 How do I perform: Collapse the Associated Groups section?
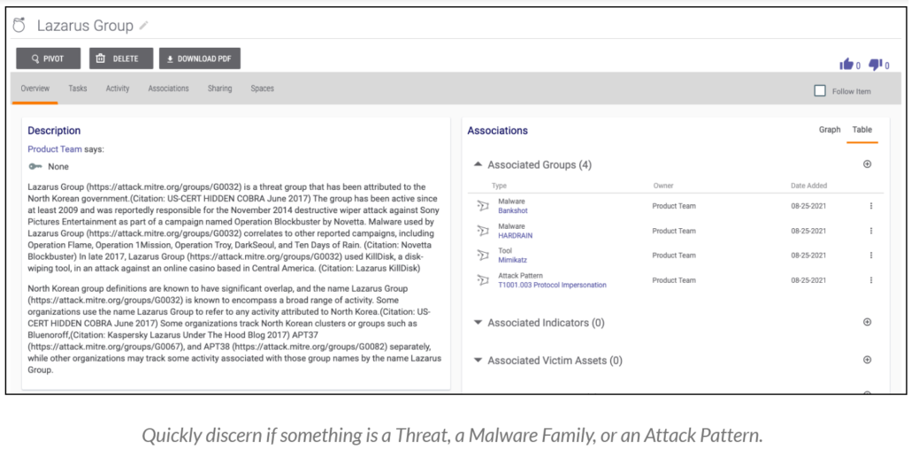(x=478, y=165)
